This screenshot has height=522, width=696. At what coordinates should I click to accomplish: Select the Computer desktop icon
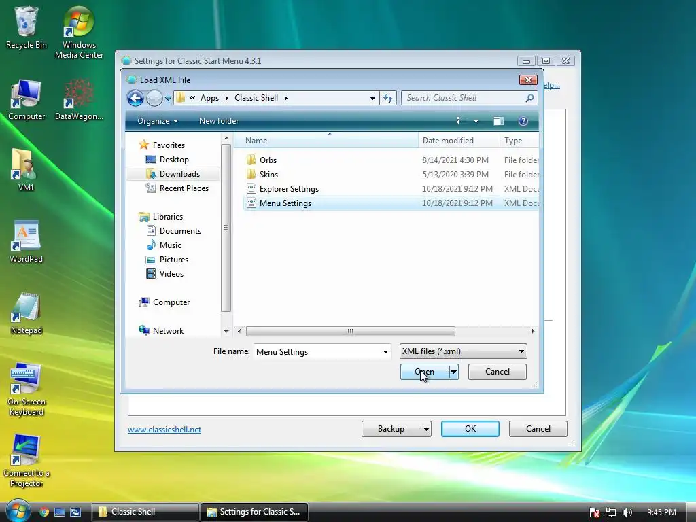click(27, 100)
